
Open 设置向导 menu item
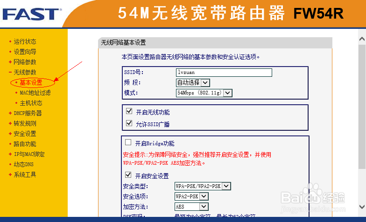[25, 52]
